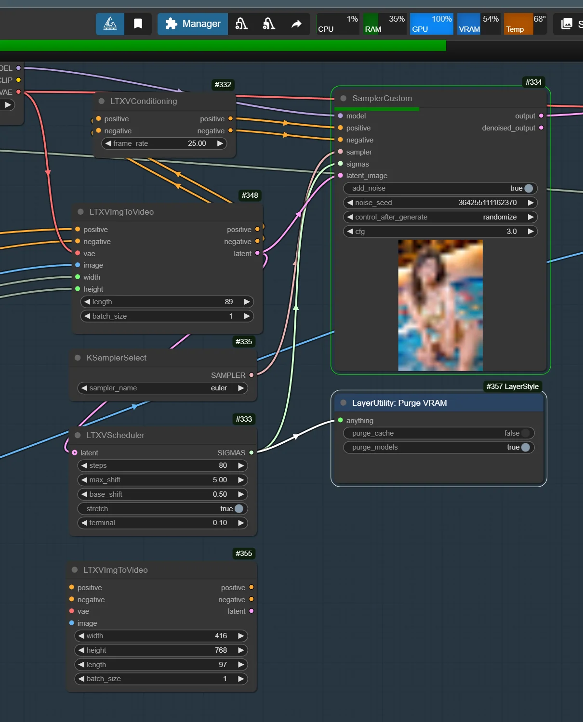583x722 pixels.
Task: Click the second free-cache icon before share arrow
Action: pyautogui.click(x=269, y=24)
